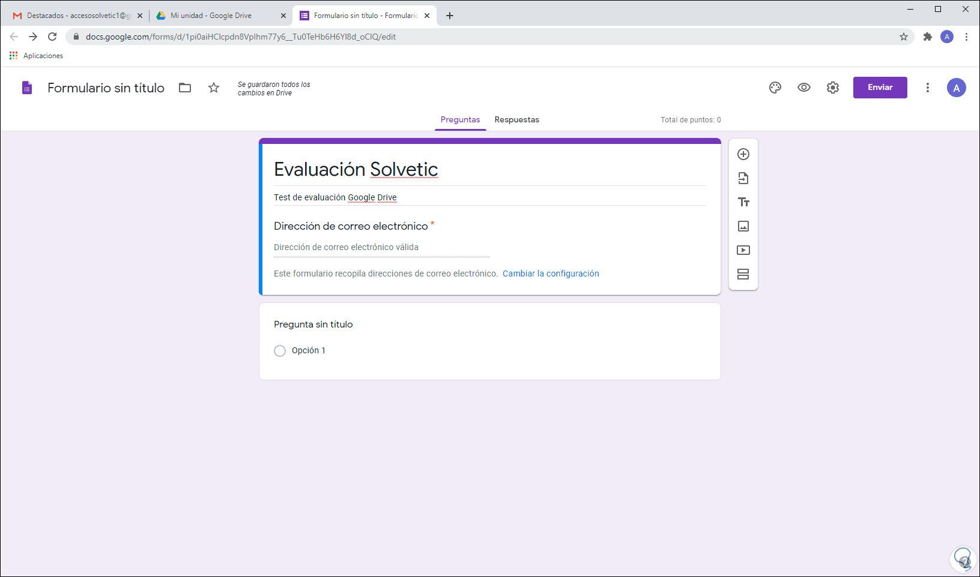The width and height of the screenshot is (980, 577).
Task: Click the Opción 1 option label
Action: (309, 350)
